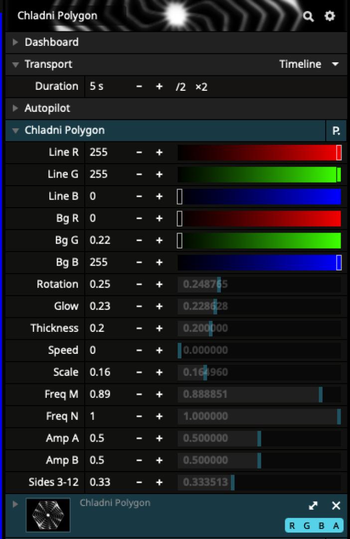
Task: Click the P. preset button
Action: click(336, 131)
